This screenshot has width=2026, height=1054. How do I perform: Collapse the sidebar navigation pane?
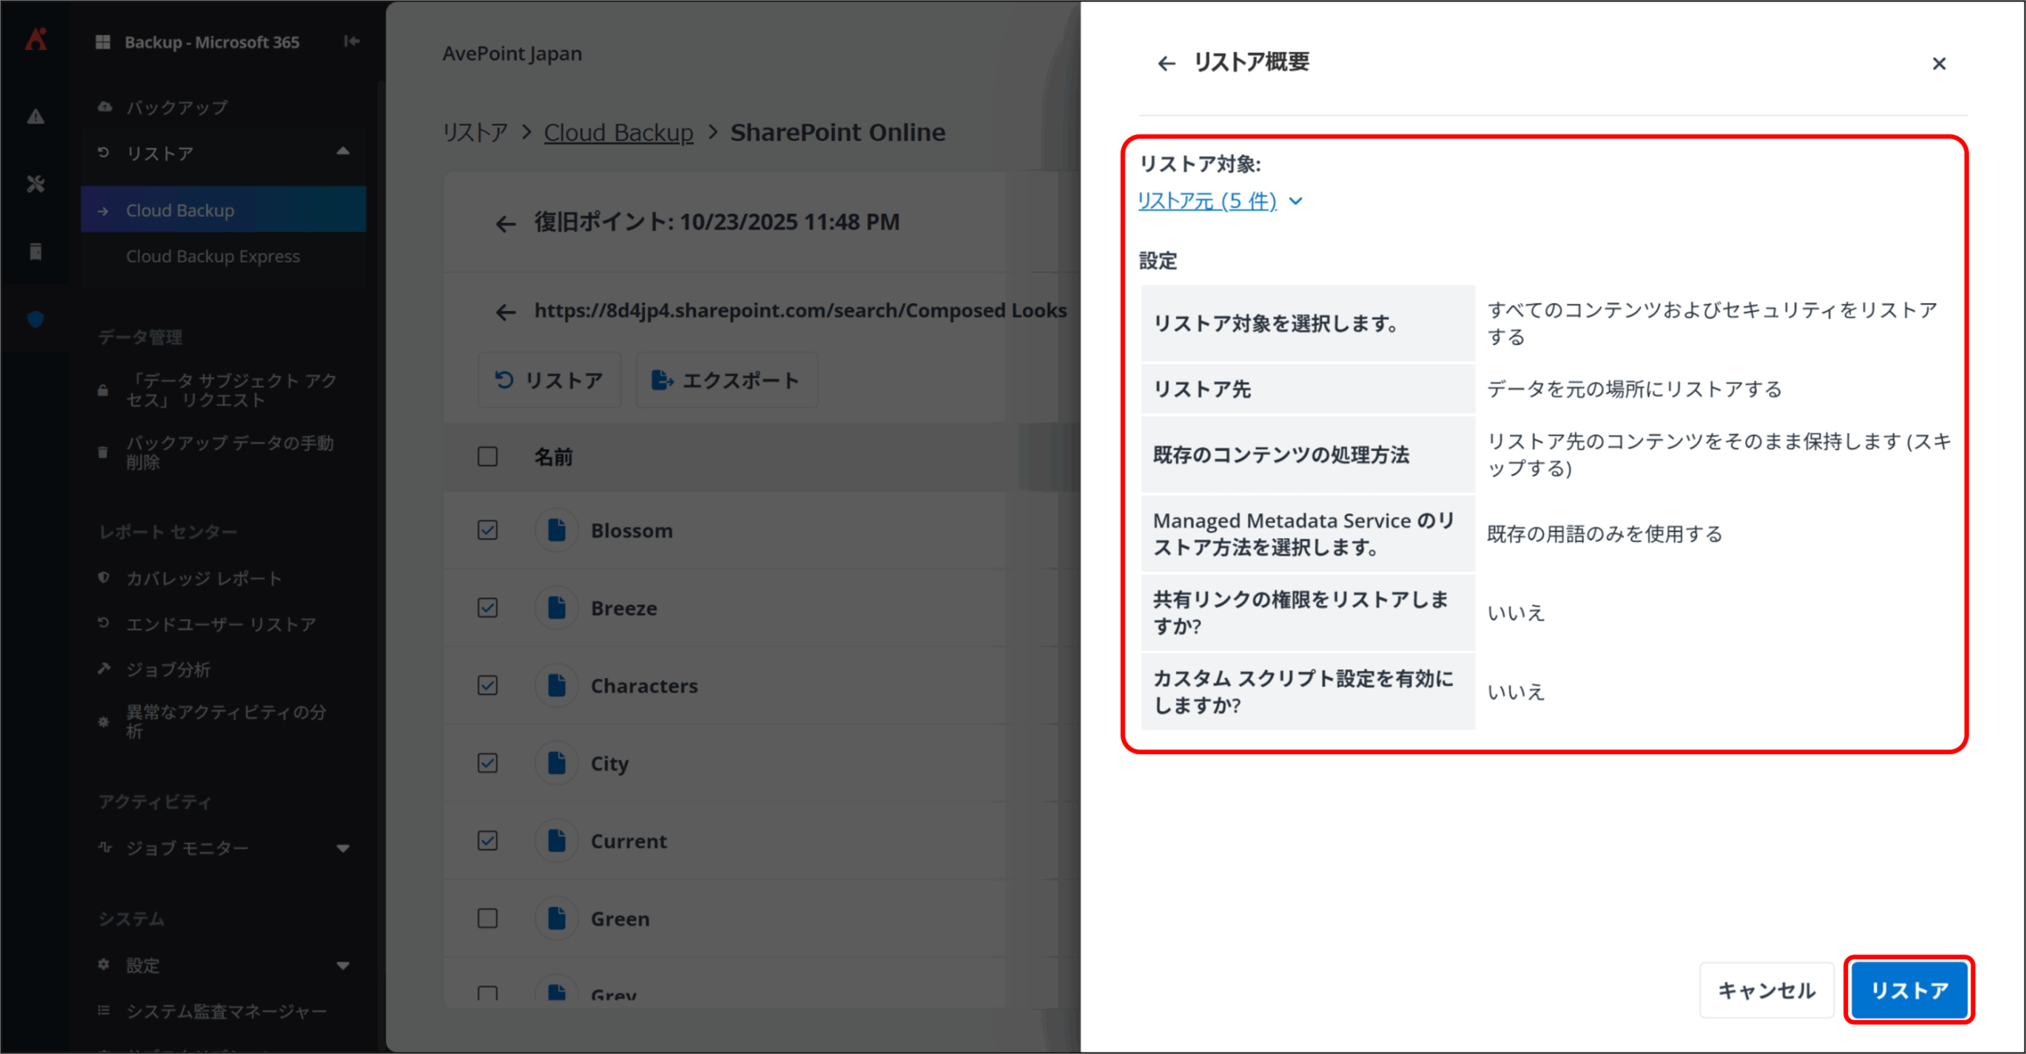(352, 41)
